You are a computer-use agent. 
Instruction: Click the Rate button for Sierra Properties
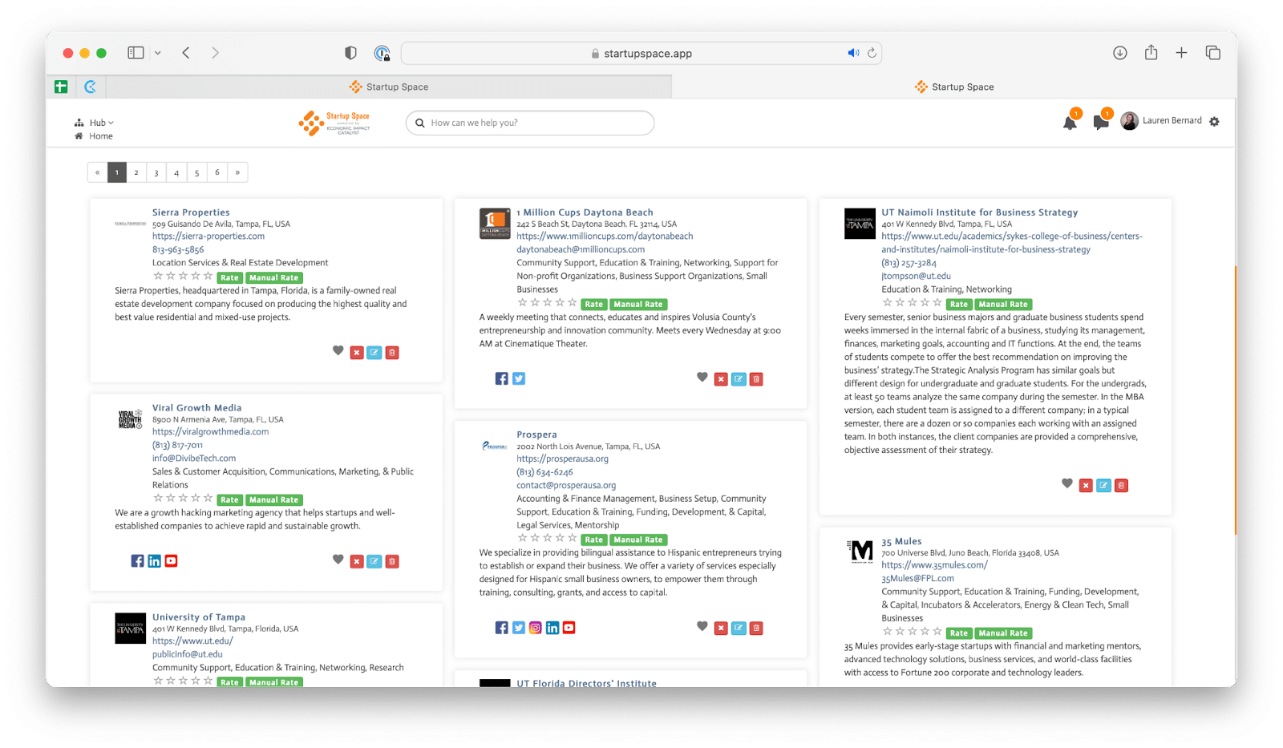click(x=229, y=277)
